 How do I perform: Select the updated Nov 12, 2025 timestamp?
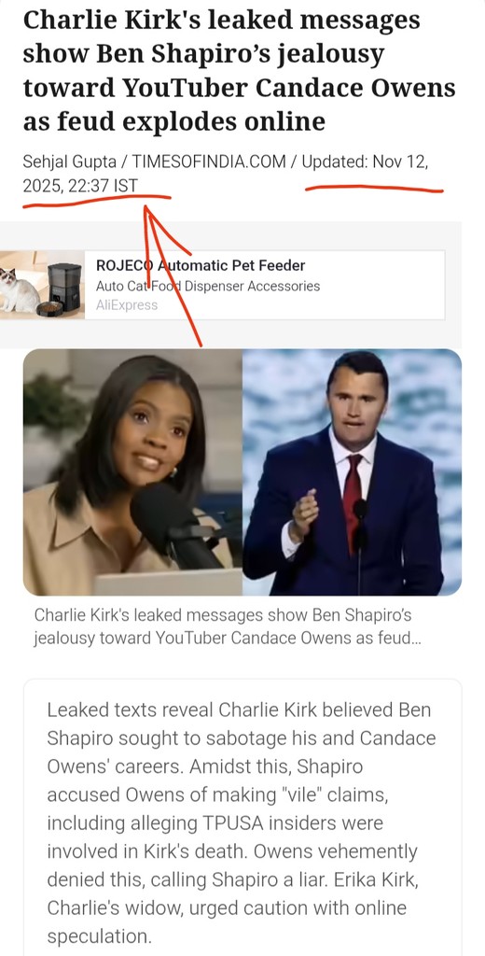228,174
